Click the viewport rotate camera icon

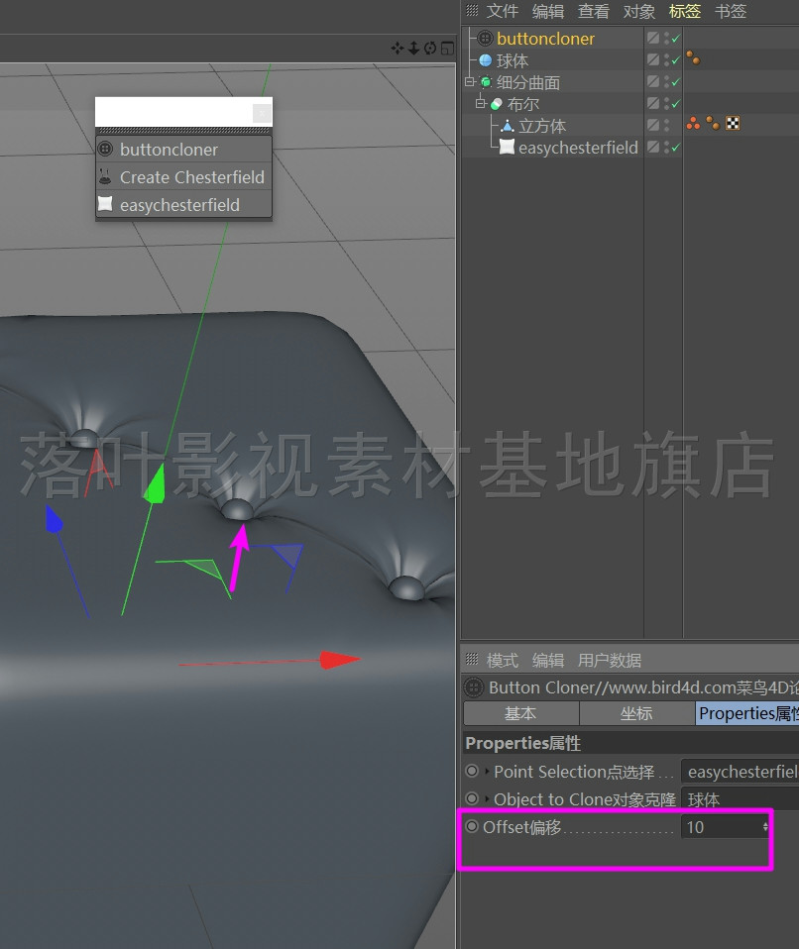point(430,48)
